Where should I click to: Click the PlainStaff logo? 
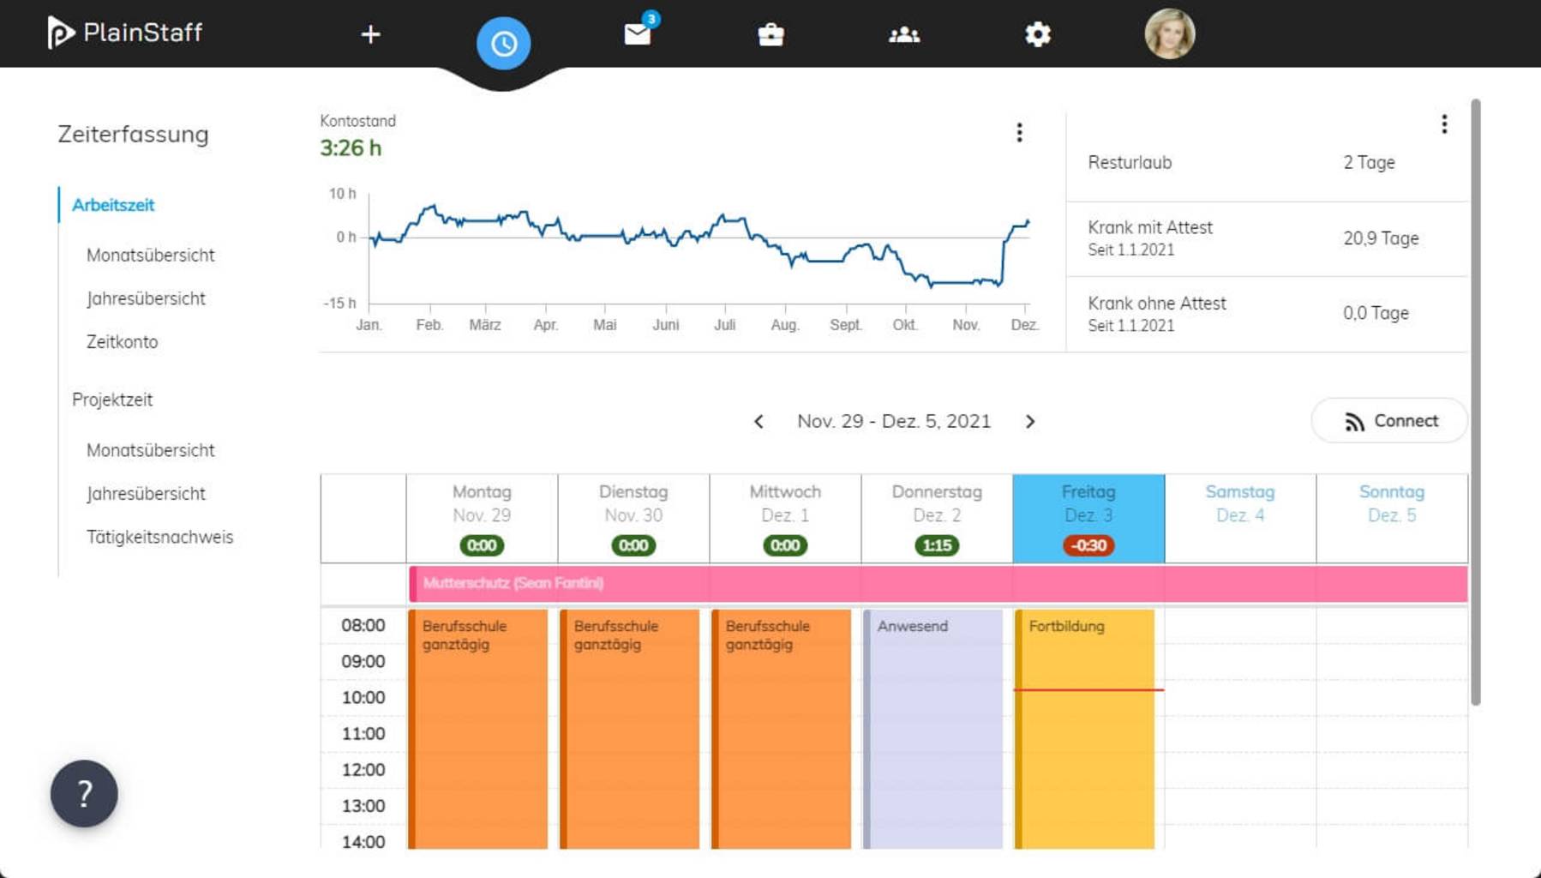pos(125,33)
